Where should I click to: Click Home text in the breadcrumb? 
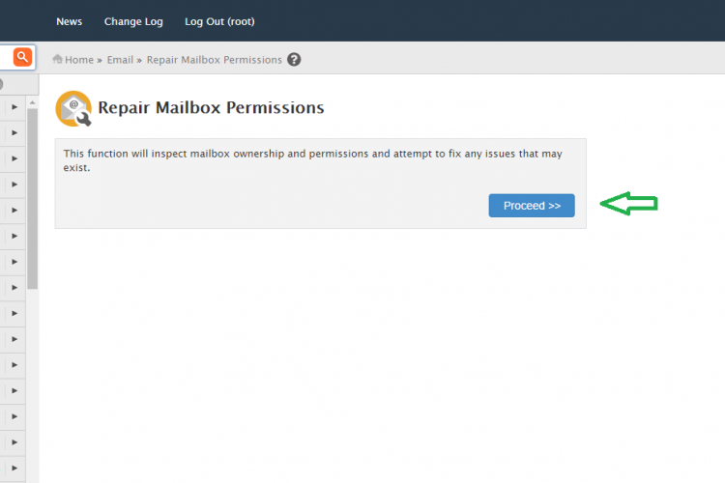coord(79,60)
